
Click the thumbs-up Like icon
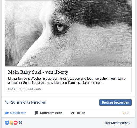point(7,113)
